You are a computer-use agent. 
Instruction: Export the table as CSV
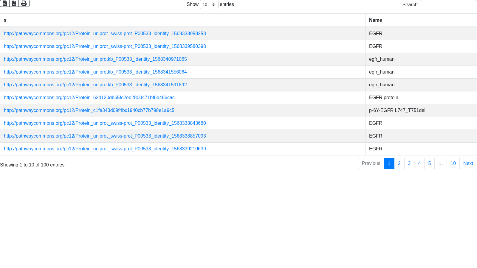tap(5, 4)
